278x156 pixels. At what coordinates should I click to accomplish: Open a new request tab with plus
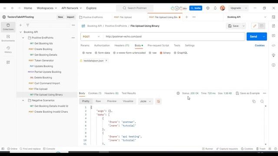(186, 17)
